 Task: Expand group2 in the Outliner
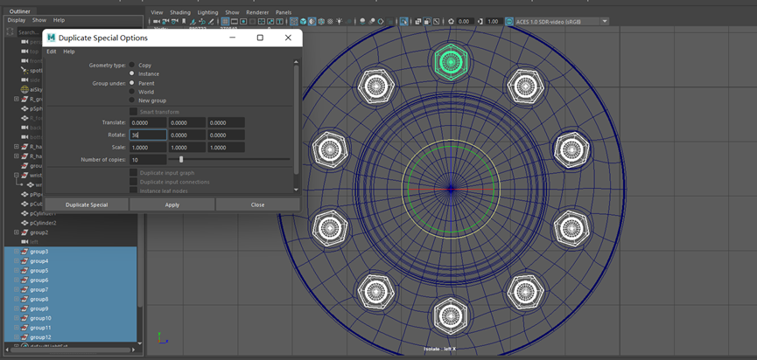(x=17, y=232)
